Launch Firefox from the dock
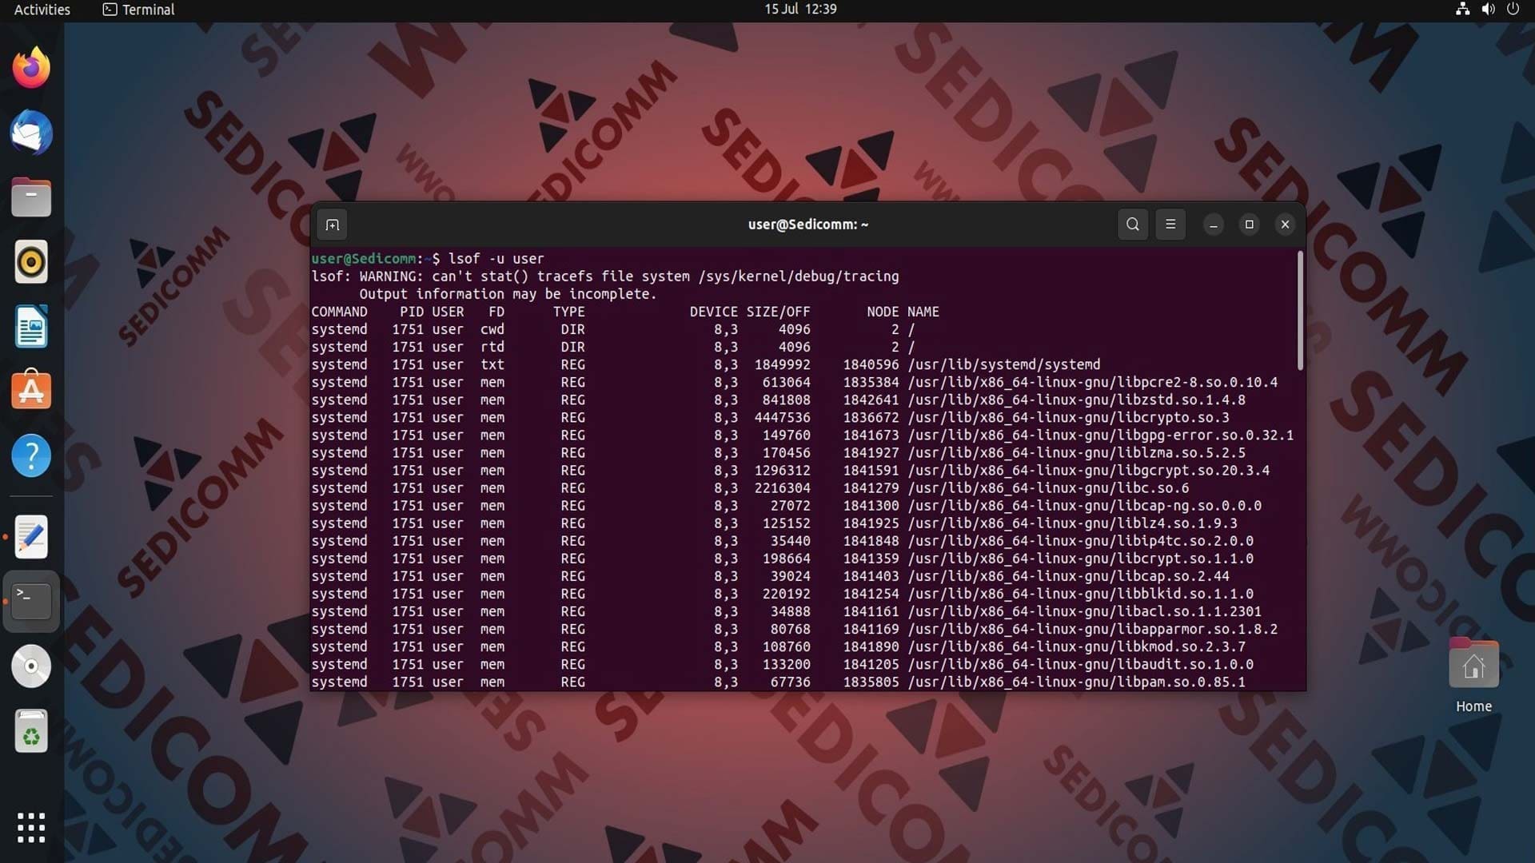Viewport: 1535px width, 863px height. click(x=31, y=68)
